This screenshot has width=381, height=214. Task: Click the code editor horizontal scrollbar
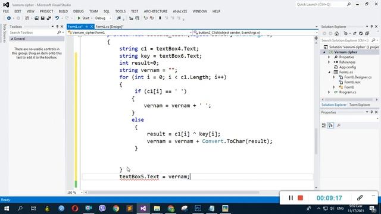click(x=174, y=193)
